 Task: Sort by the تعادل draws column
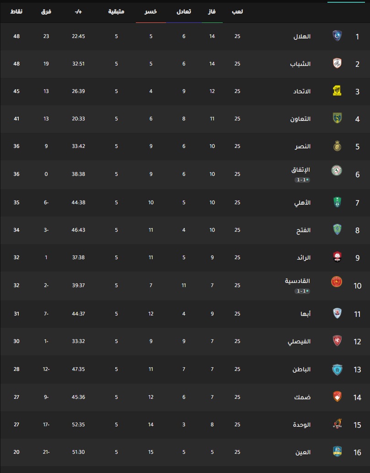tap(184, 11)
